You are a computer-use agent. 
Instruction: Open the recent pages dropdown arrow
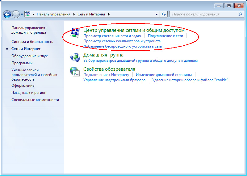[x=22, y=15]
